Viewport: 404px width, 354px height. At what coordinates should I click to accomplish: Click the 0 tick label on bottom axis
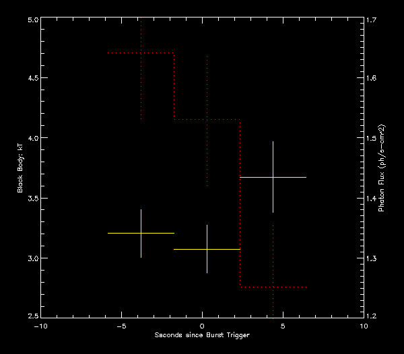point(202,326)
